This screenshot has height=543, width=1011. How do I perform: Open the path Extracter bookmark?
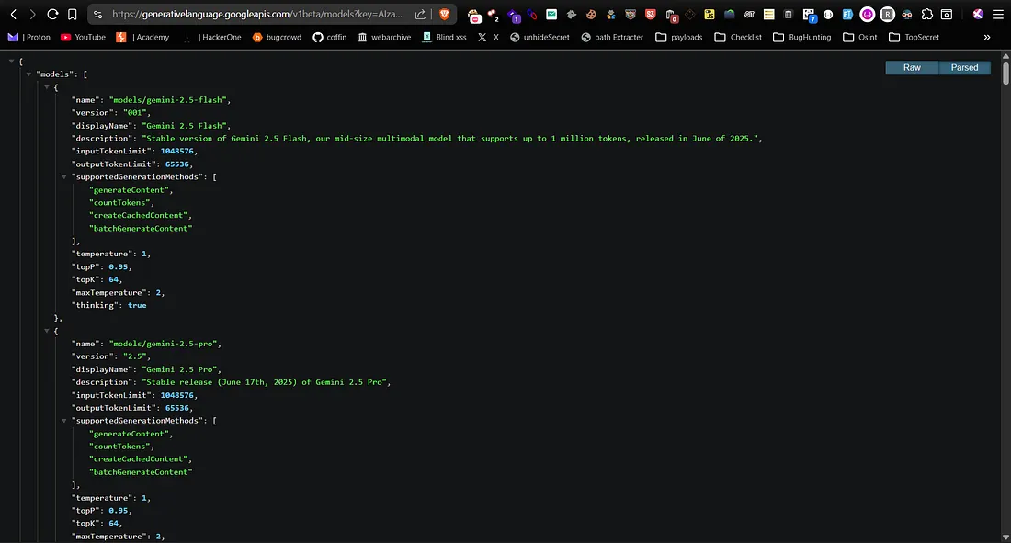[x=612, y=38]
